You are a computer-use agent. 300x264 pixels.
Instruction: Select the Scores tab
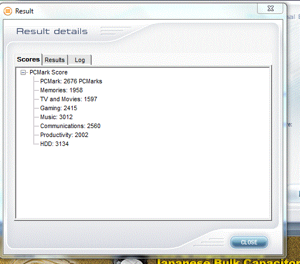[x=28, y=59]
